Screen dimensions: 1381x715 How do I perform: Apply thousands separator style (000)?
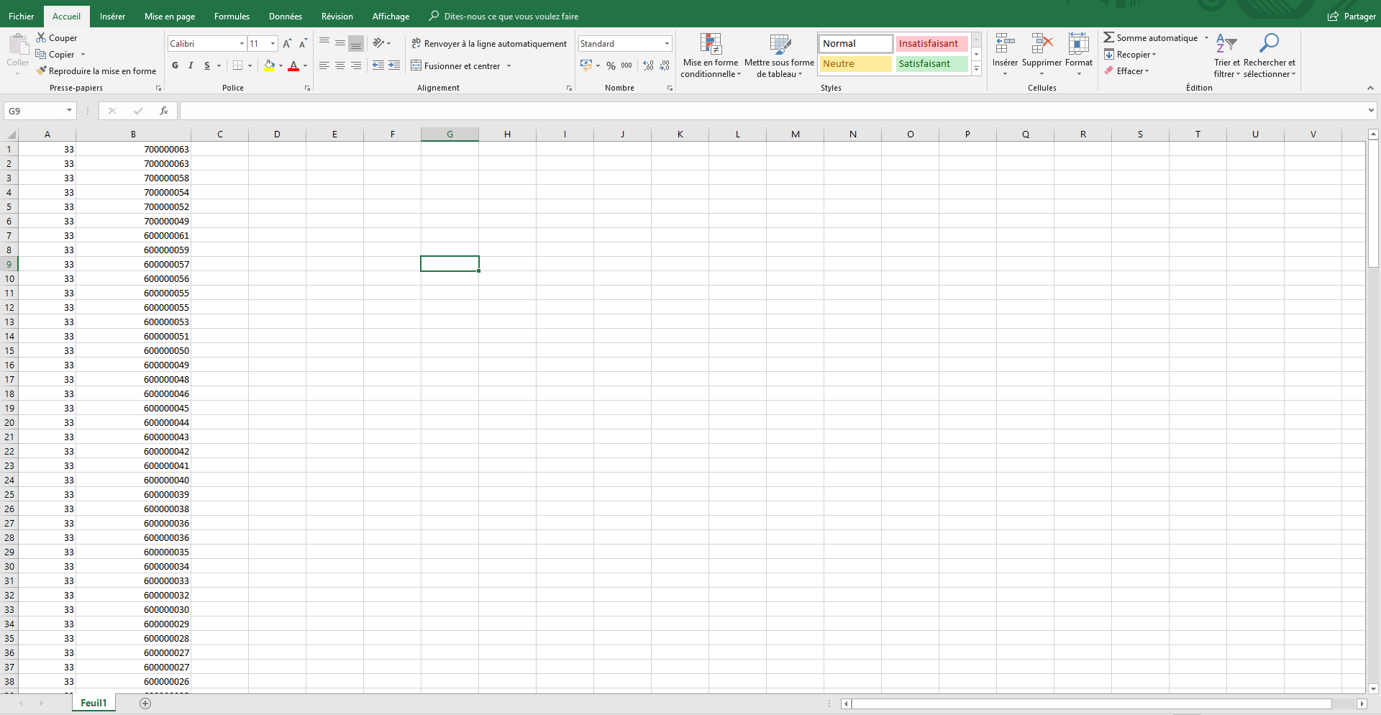click(x=626, y=65)
